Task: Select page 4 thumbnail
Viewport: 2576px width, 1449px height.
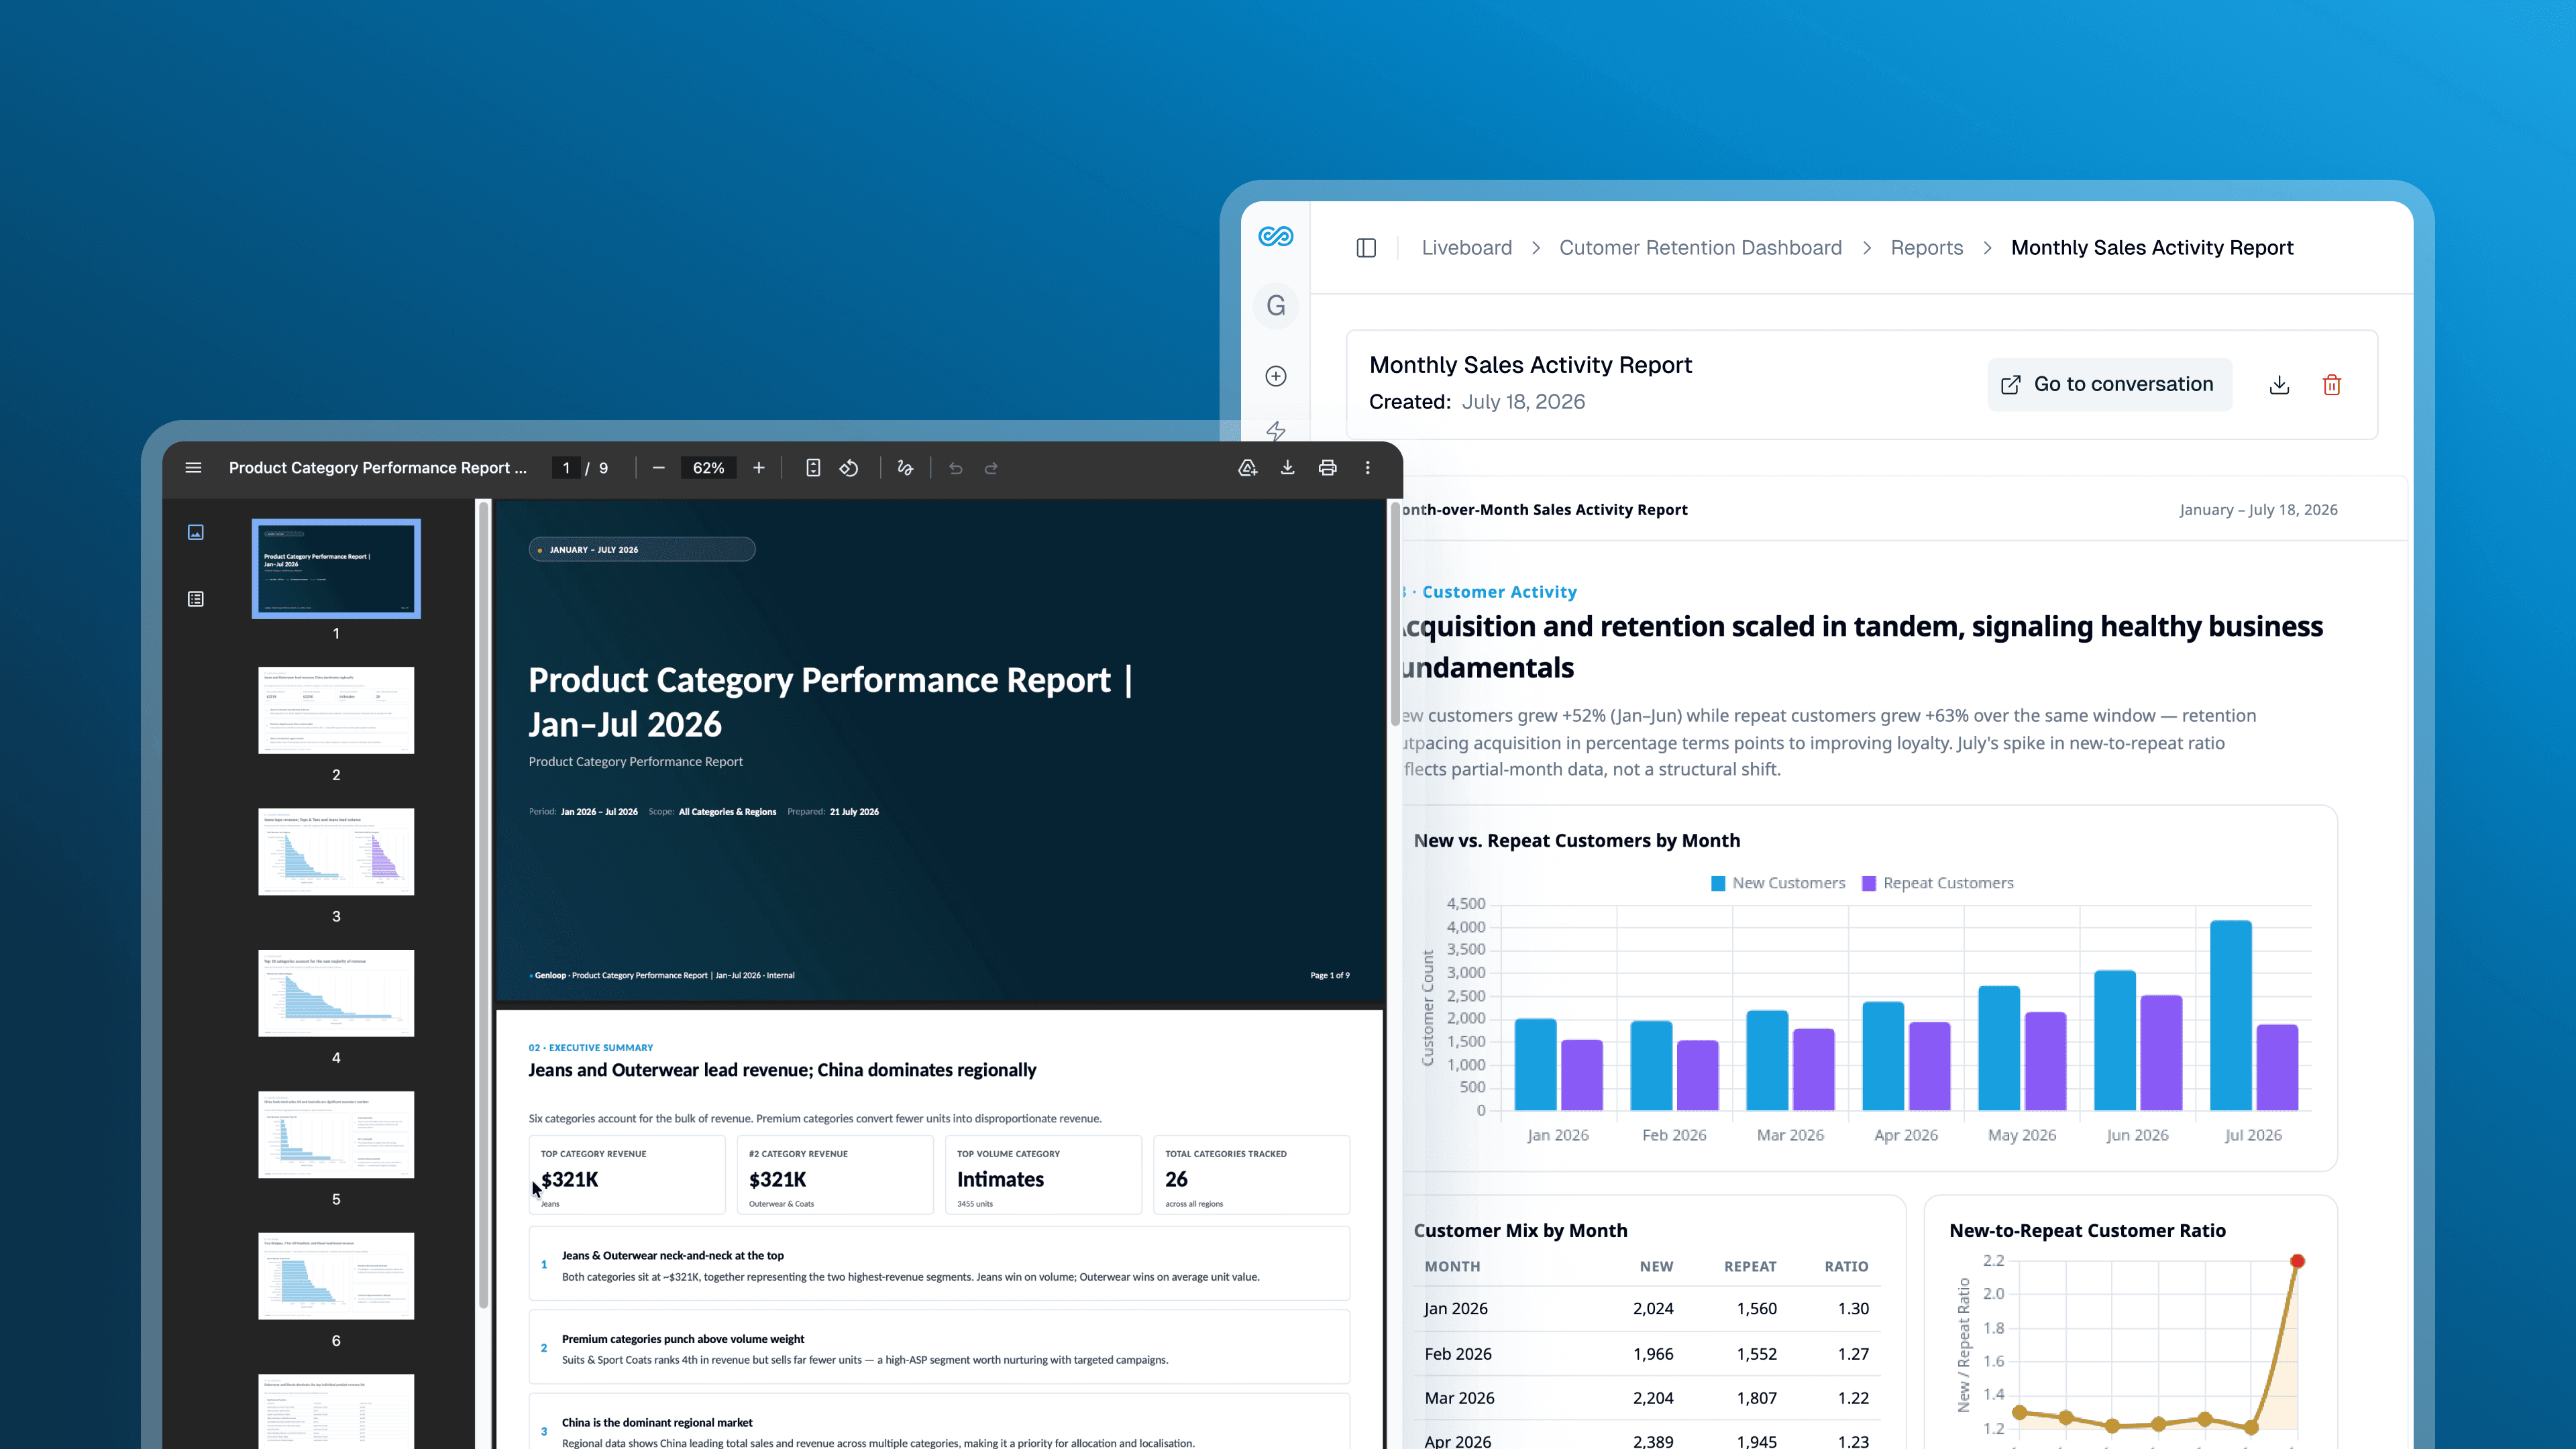Action: coord(336,993)
